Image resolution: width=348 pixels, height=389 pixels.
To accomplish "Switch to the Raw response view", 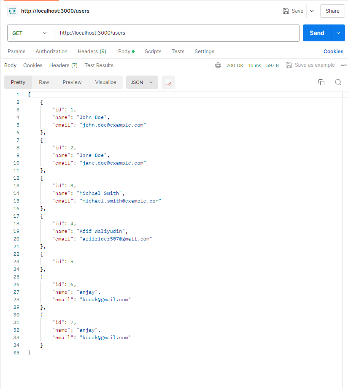I will [44, 82].
